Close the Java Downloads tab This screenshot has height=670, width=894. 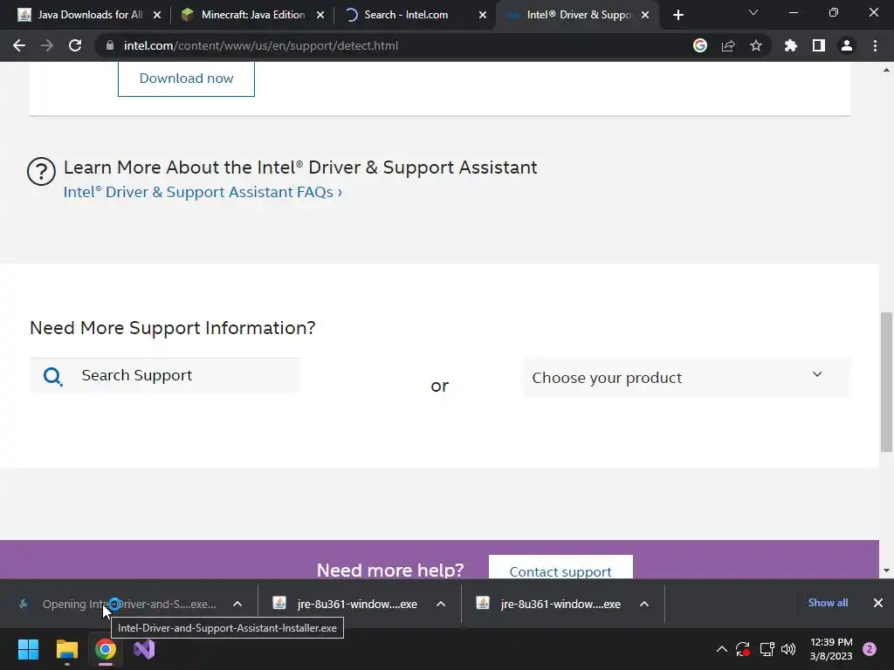click(157, 15)
